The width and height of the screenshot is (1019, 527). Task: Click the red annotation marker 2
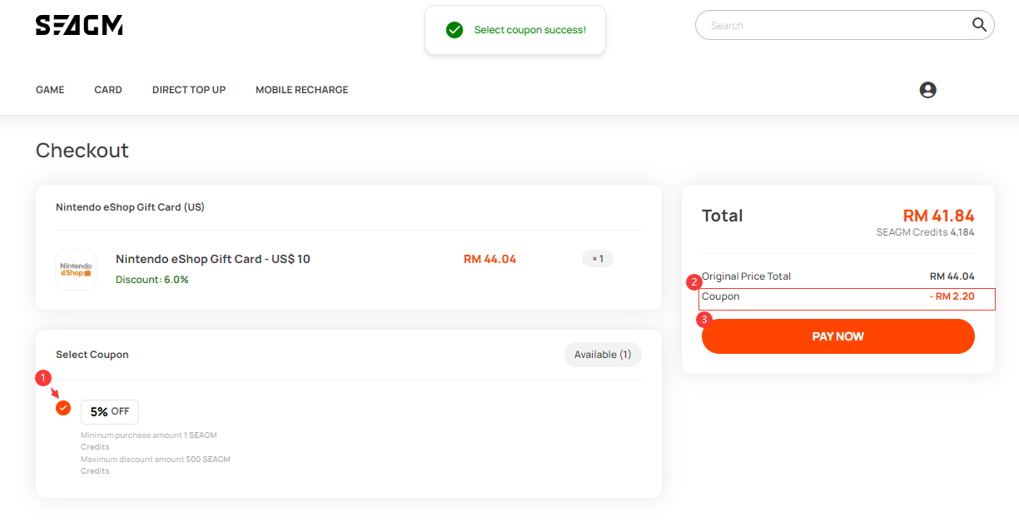pyautogui.click(x=693, y=281)
